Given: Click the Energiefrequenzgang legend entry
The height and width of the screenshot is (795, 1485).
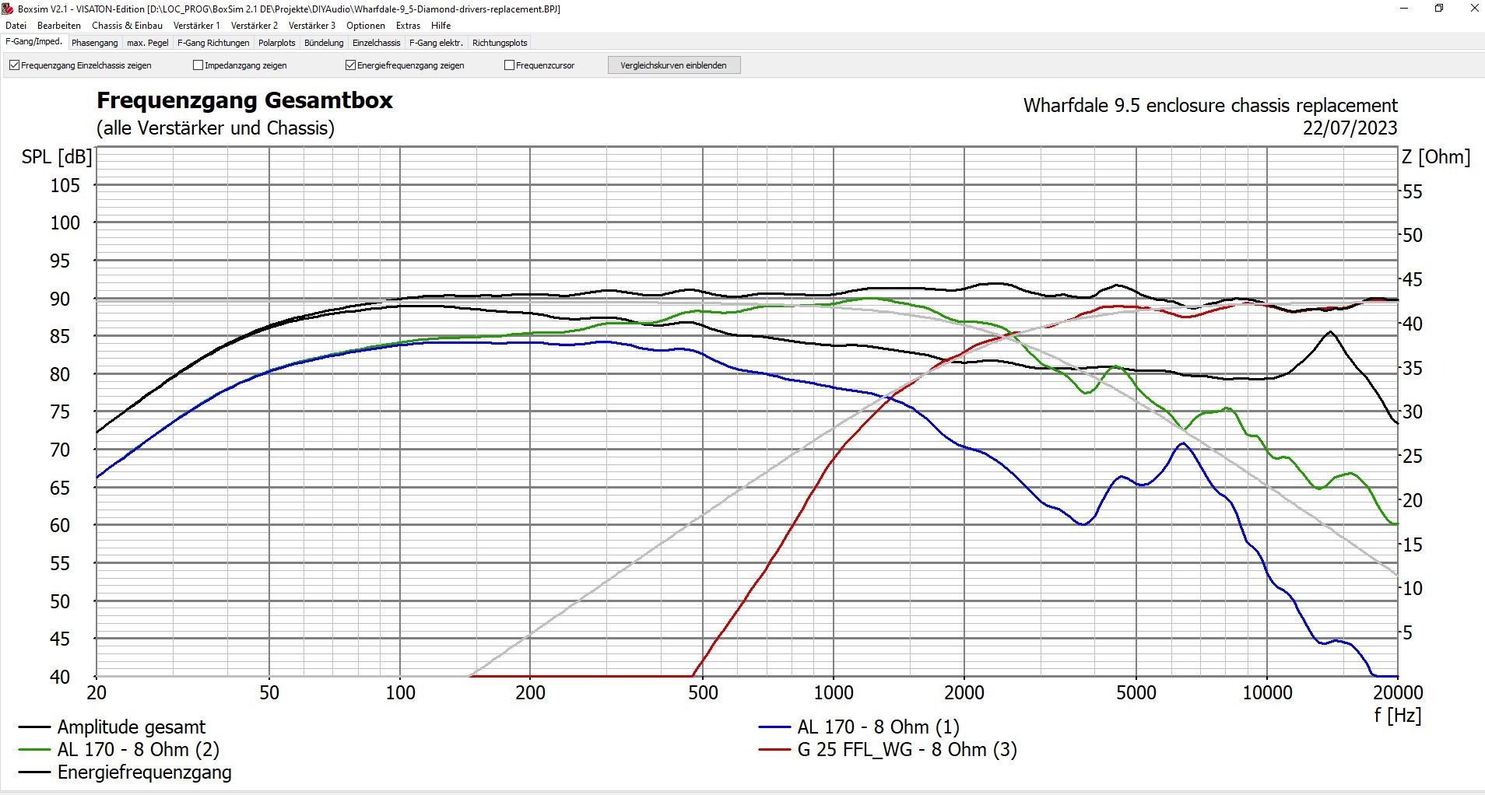Looking at the screenshot, I should coord(125,772).
